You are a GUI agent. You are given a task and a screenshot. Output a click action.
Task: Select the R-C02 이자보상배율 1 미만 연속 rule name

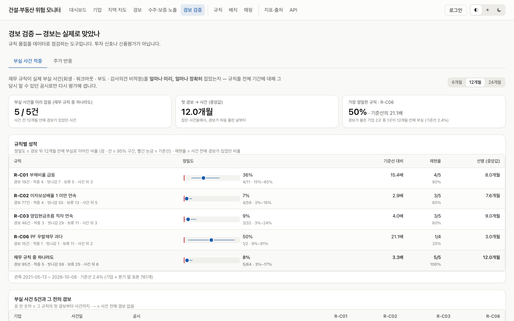click(45, 195)
